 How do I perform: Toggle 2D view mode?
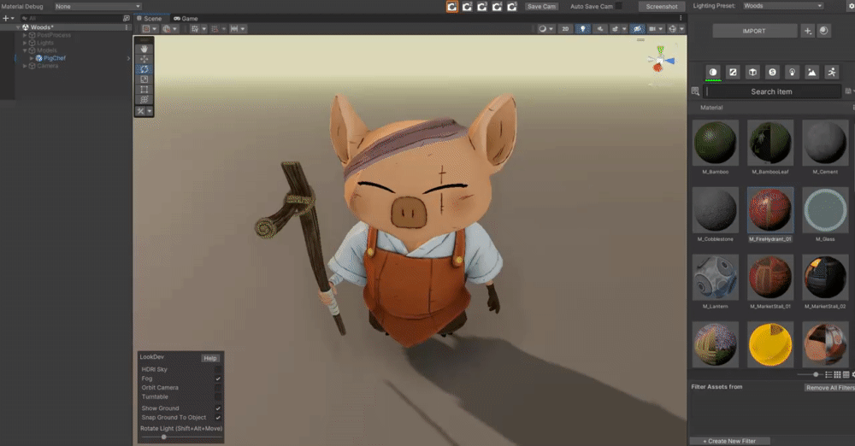coord(565,29)
